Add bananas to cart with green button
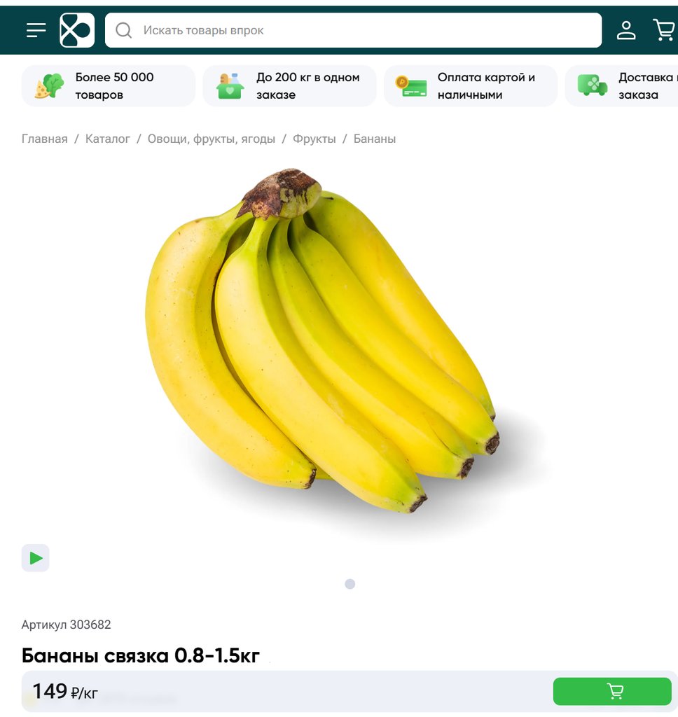This screenshot has width=678, height=717. (x=612, y=691)
